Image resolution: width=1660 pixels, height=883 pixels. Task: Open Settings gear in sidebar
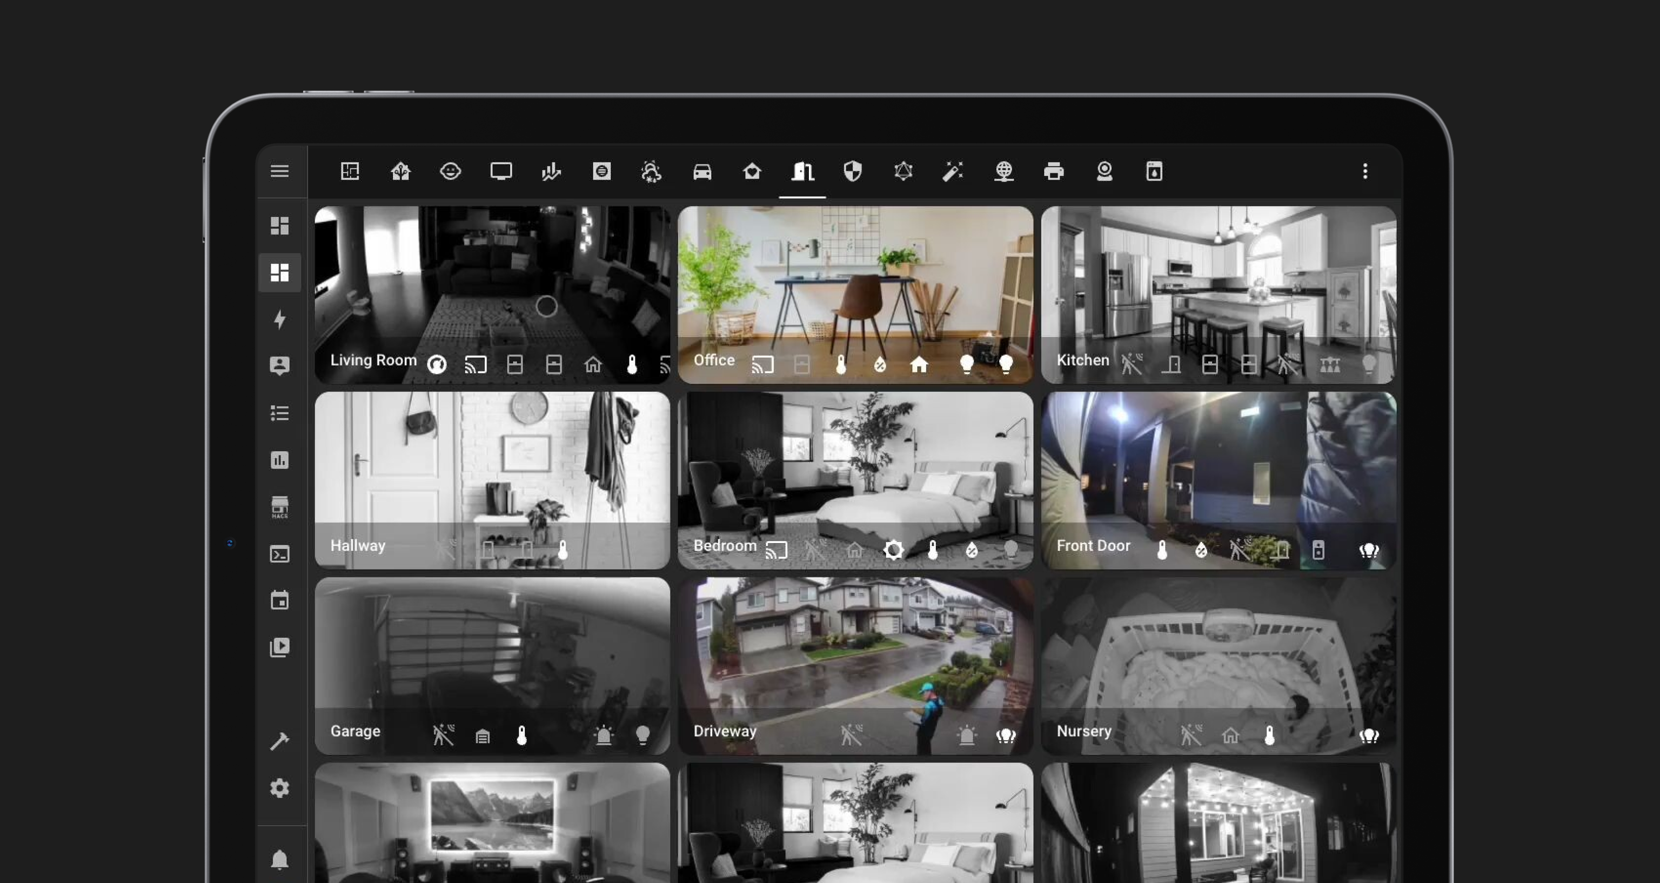(x=279, y=787)
